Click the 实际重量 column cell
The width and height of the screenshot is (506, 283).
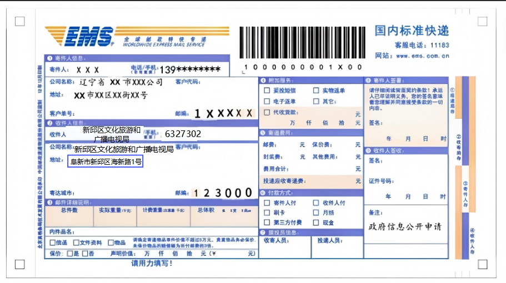click(x=115, y=216)
